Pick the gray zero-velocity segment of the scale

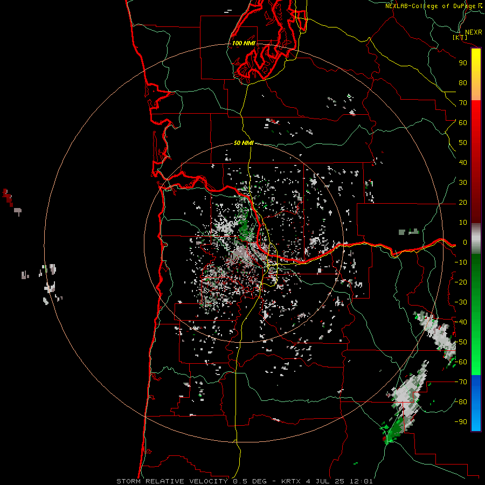point(476,238)
